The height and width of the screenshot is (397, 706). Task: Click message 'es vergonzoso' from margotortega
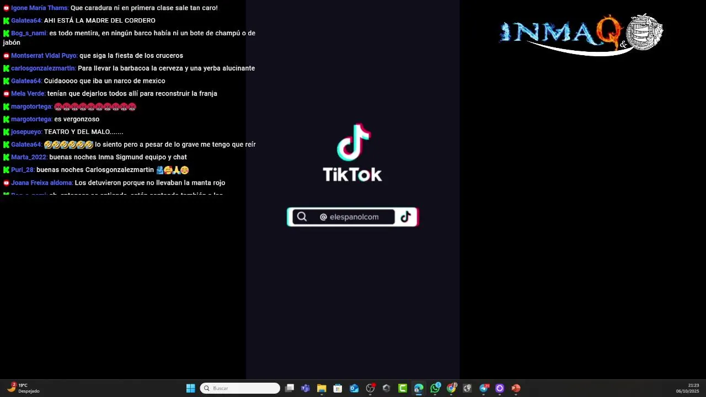[77, 119]
